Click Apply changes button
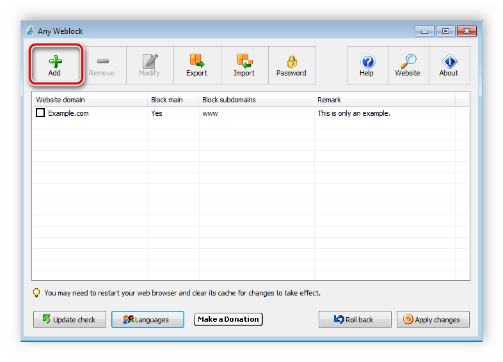This screenshot has width=503, height=362. point(433,319)
